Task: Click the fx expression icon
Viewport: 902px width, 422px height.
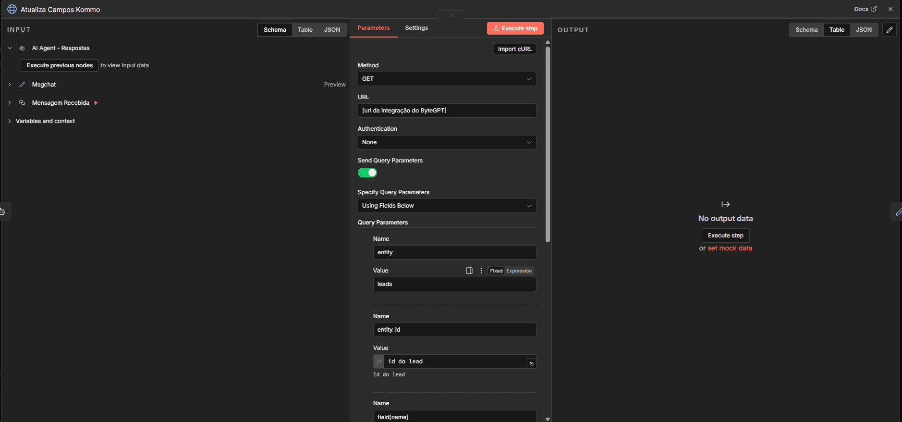Action: 379,361
